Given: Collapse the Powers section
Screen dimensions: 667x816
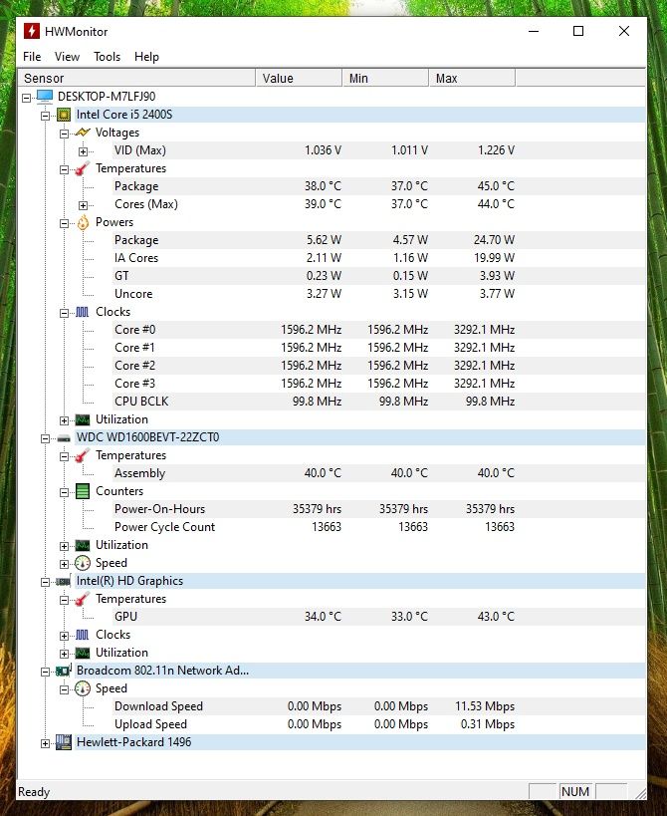Looking at the screenshot, I should click(x=64, y=223).
